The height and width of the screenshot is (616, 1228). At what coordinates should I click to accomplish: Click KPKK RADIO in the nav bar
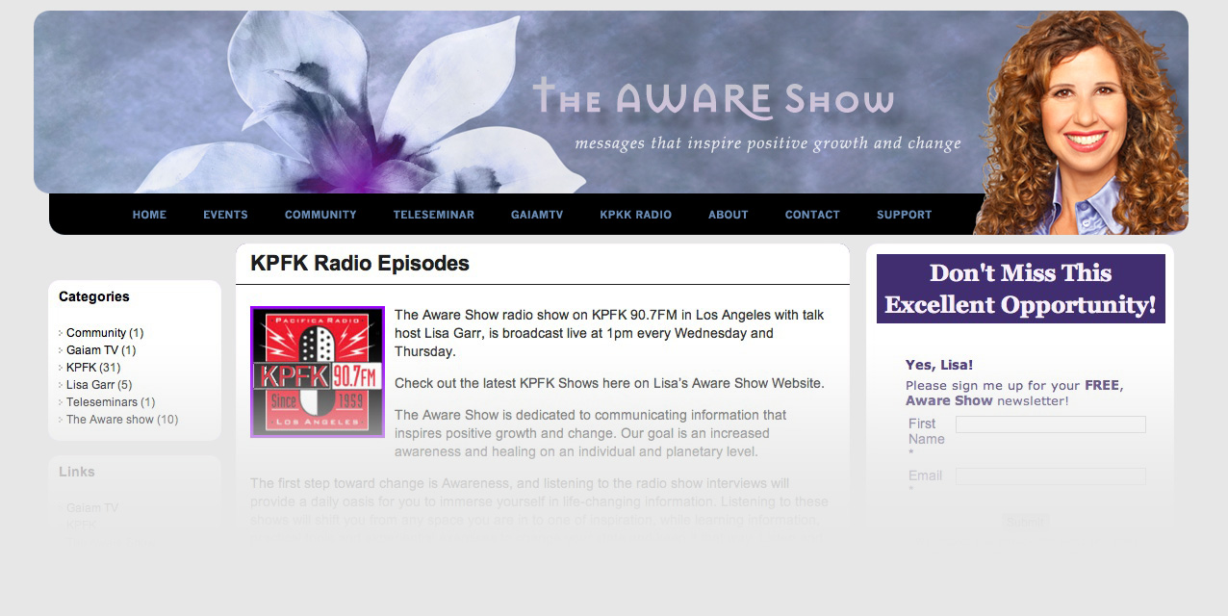coord(635,215)
